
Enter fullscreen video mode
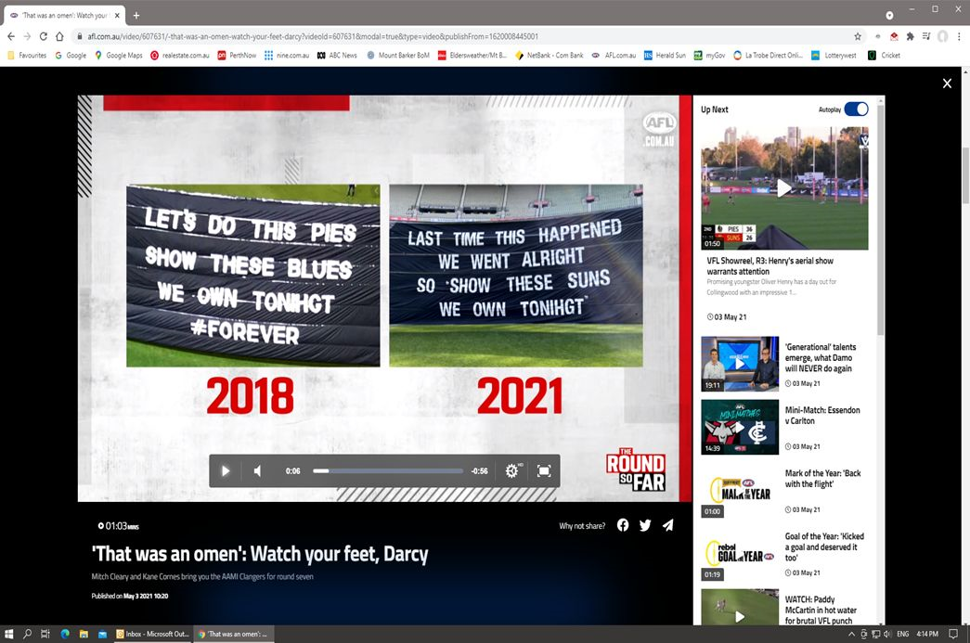pyautogui.click(x=544, y=471)
